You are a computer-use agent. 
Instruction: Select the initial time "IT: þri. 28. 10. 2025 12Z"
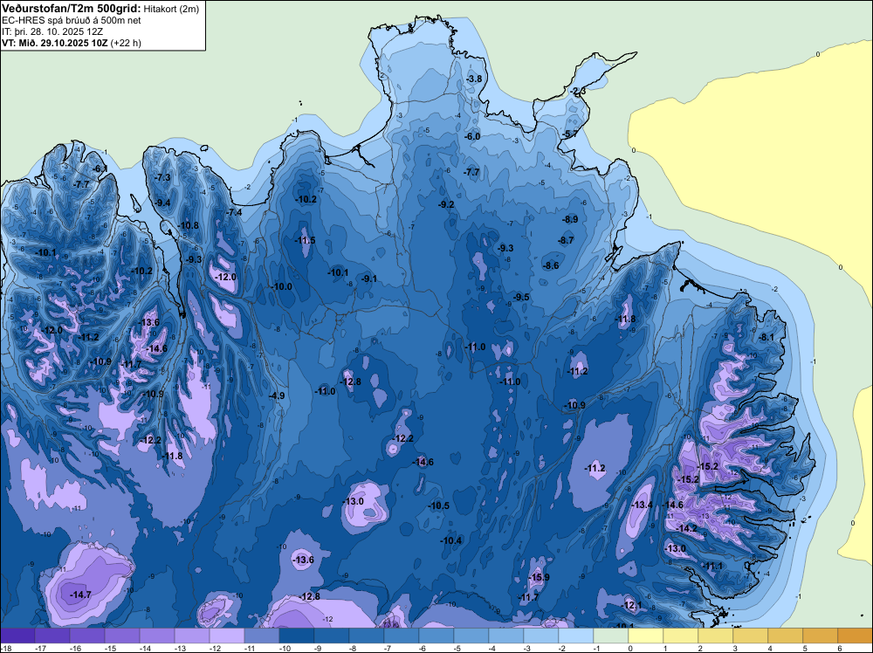(x=52, y=31)
